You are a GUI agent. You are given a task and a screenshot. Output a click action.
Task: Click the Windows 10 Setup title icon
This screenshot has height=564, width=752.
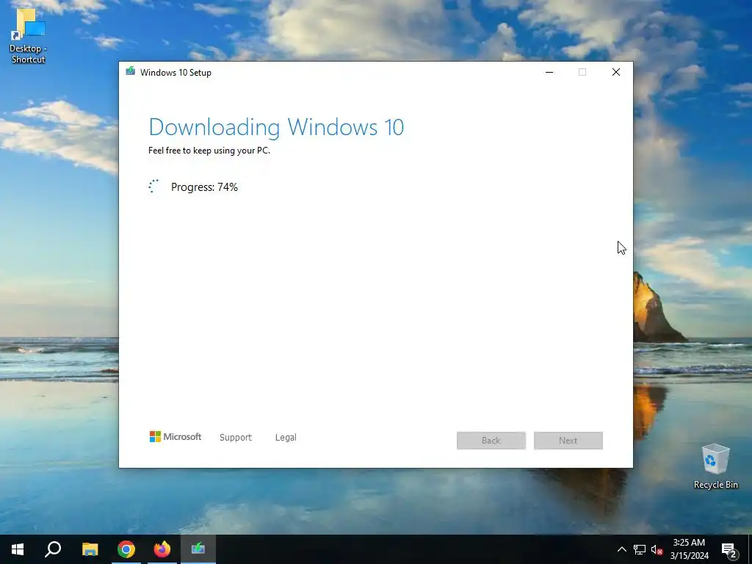[x=131, y=72]
